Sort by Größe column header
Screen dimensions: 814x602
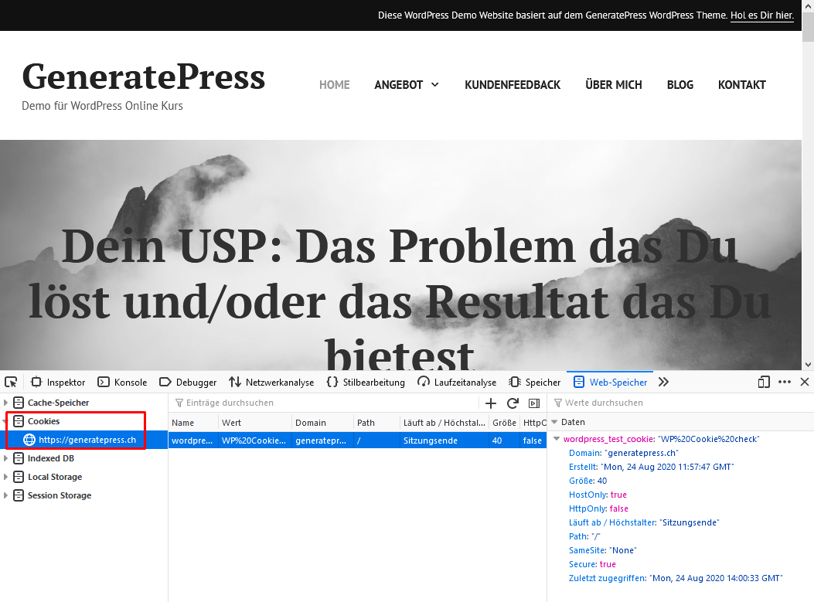pyautogui.click(x=504, y=423)
